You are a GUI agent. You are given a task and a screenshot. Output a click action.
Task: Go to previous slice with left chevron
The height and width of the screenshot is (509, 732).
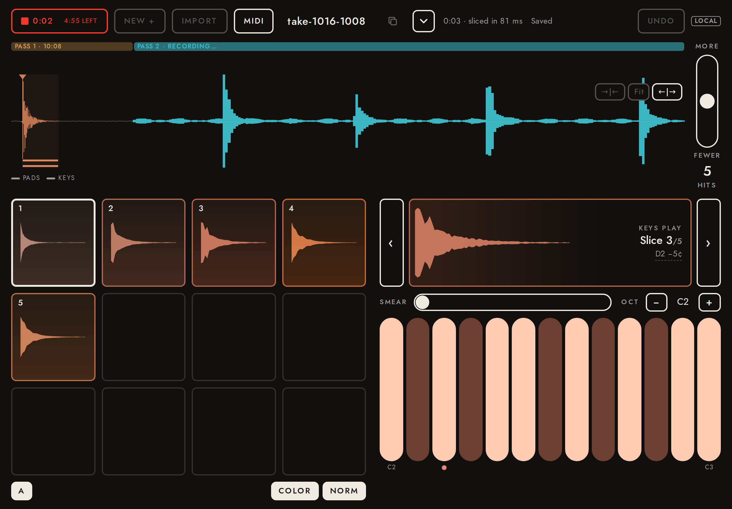click(391, 243)
